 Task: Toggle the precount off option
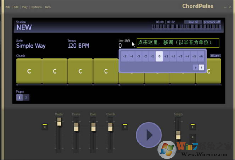click(212, 22)
